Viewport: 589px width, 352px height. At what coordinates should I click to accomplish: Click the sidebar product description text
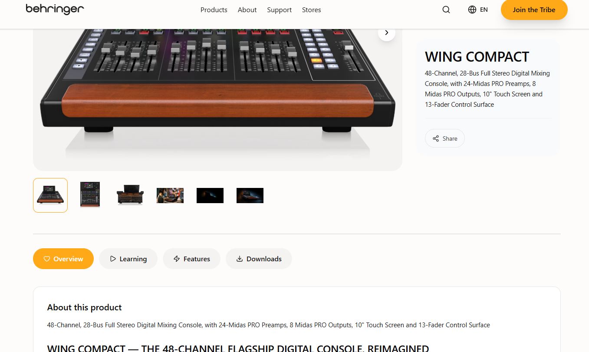487,89
